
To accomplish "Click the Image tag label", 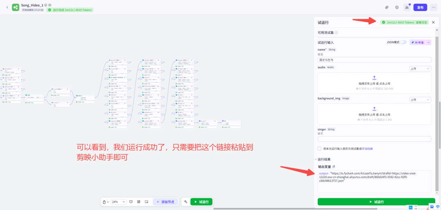I will 346,98.
